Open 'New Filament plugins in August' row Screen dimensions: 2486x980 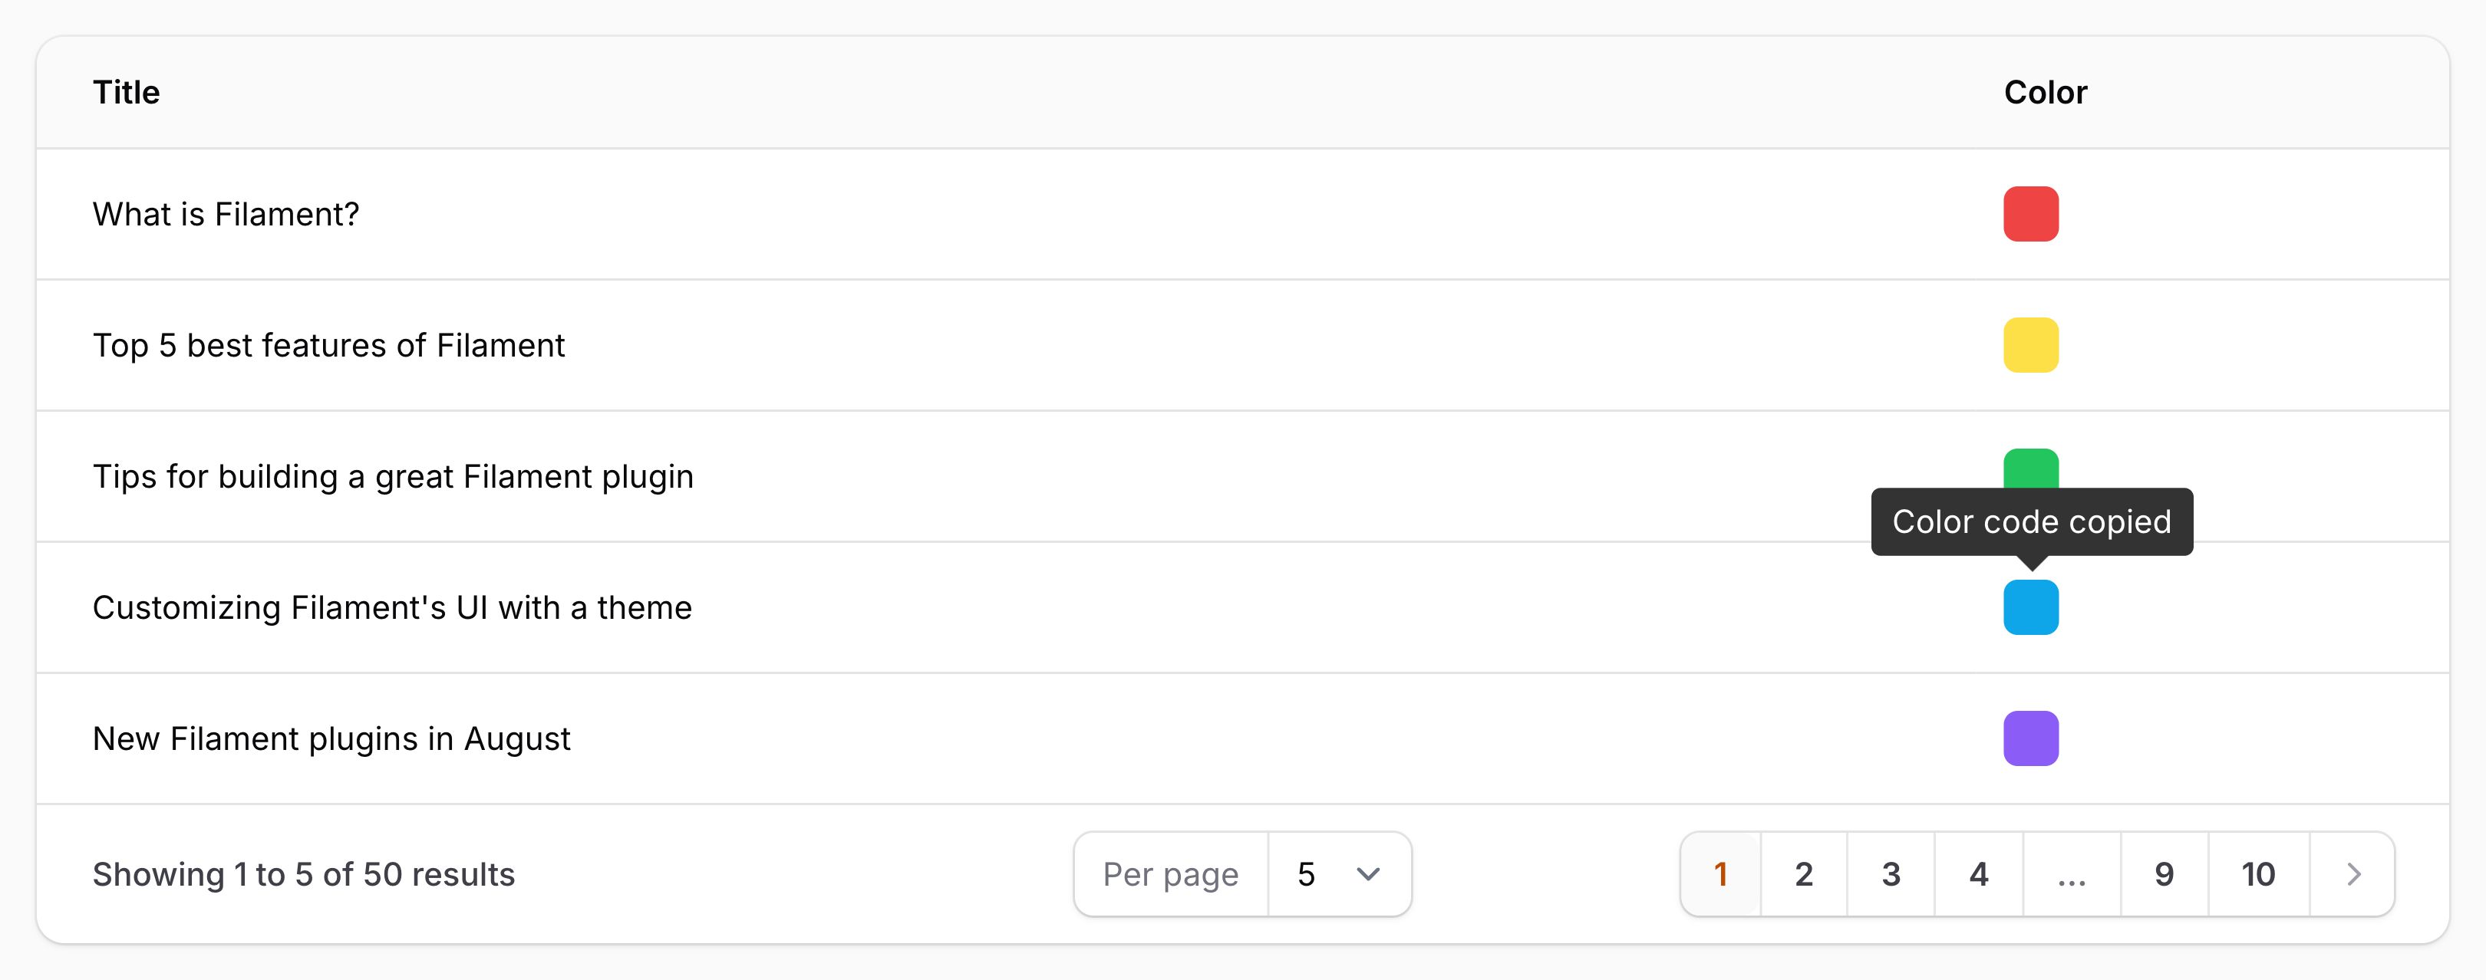pyautogui.click(x=331, y=739)
